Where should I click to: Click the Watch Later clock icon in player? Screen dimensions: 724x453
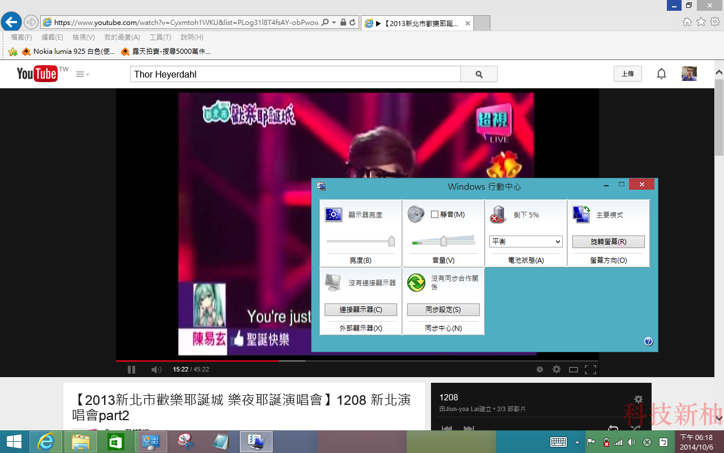[540, 370]
